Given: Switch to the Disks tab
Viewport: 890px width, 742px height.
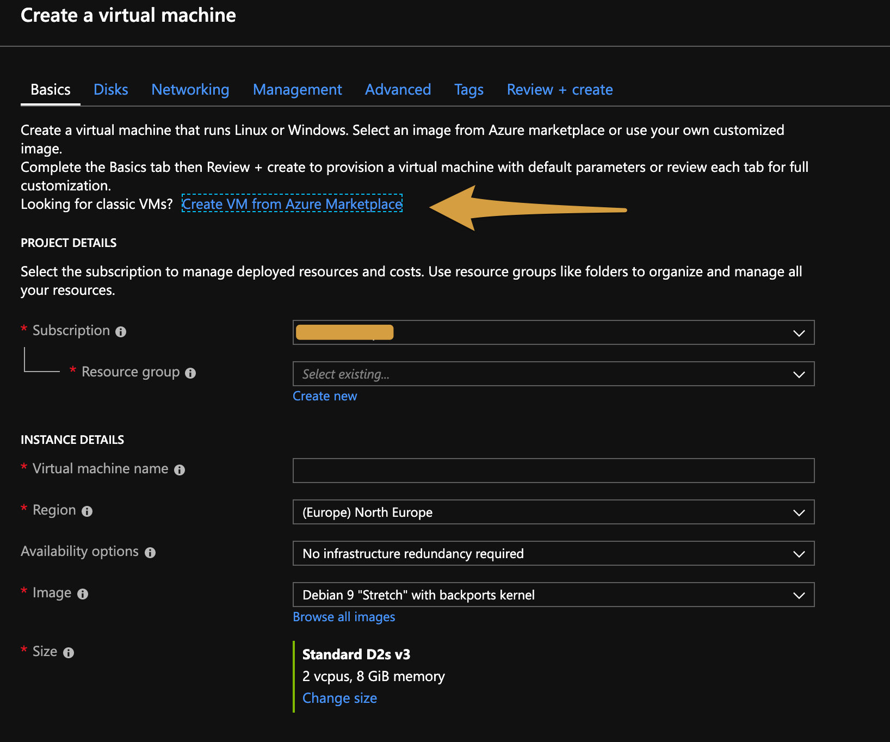Looking at the screenshot, I should [111, 90].
